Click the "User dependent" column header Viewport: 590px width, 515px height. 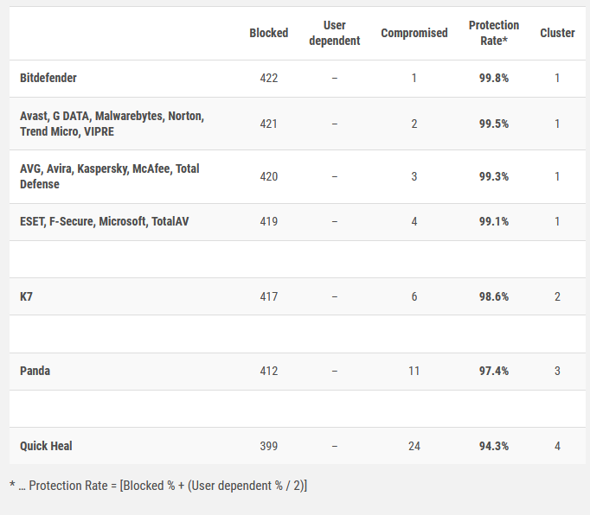334,33
